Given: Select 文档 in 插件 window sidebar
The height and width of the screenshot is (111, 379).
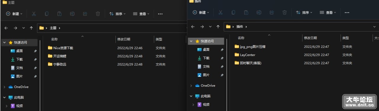Looking at the screenshot, I should point(206,67).
